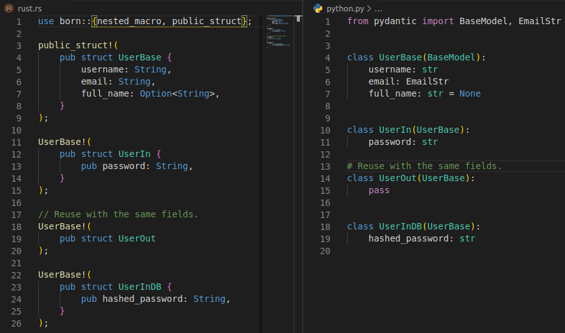
Task: Click the closing ');' on rust line 26
Action: click(x=43, y=323)
